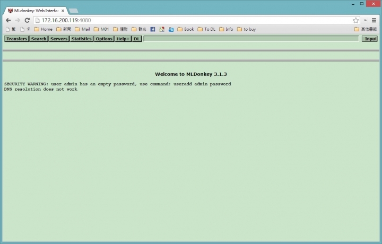
Task: Open the 新聞 bookmark folder
Action: [x=63, y=29]
